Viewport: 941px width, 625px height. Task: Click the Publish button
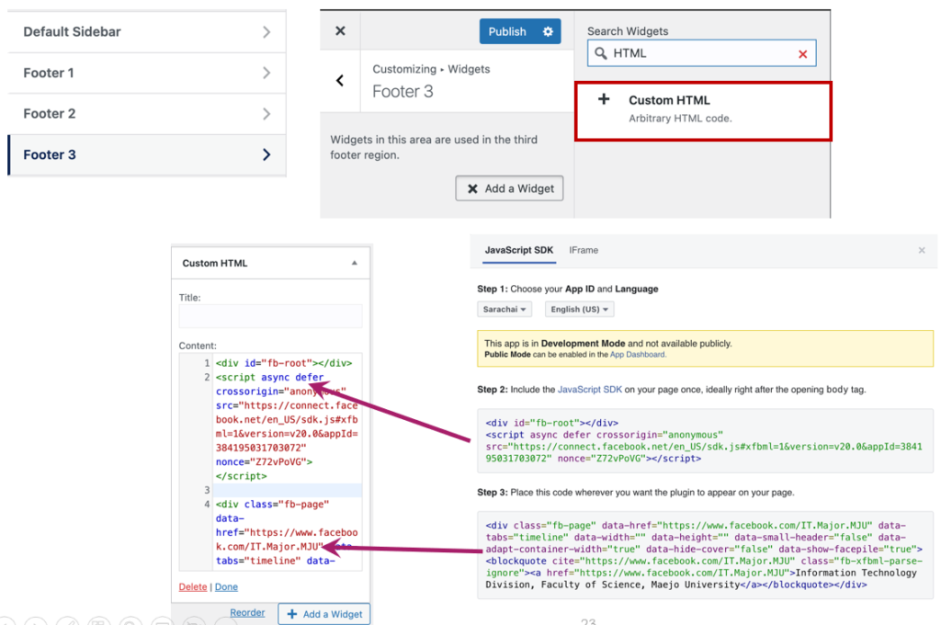507,32
